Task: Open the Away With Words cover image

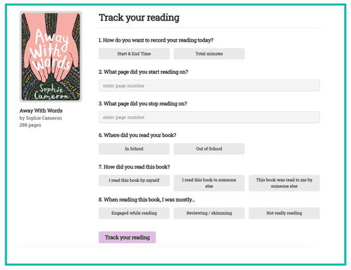Action: click(50, 57)
